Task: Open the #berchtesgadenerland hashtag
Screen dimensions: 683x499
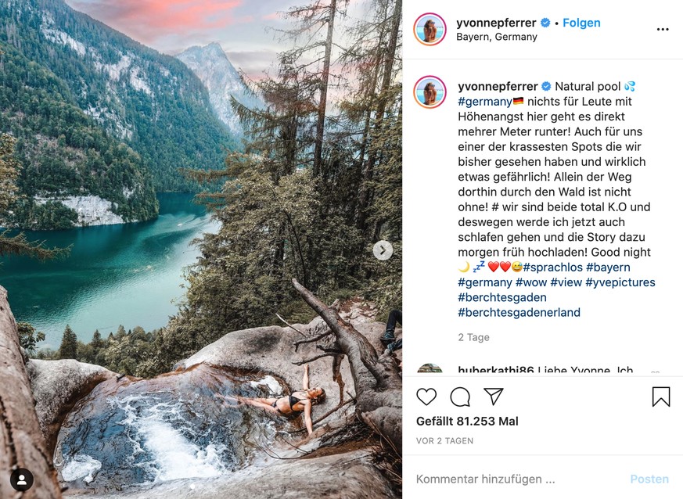Action: click(519, 313)
